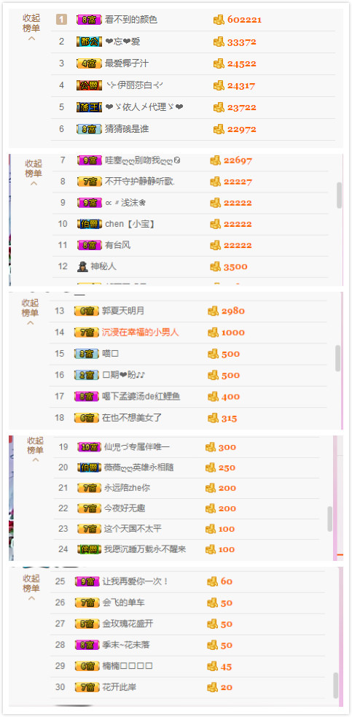Click the scrollbar thumb beside rank 15 row
The image size is (352, 717).
click(x=338, y=358)
